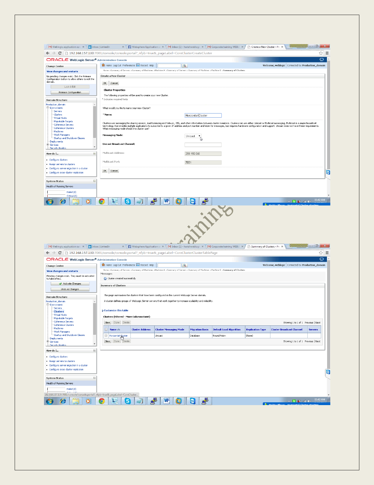Image resolution: width=374 pixels, height=485 pixels.
Task: Open Machines node on Summary of Clusters page
Action: click(59, 328)
